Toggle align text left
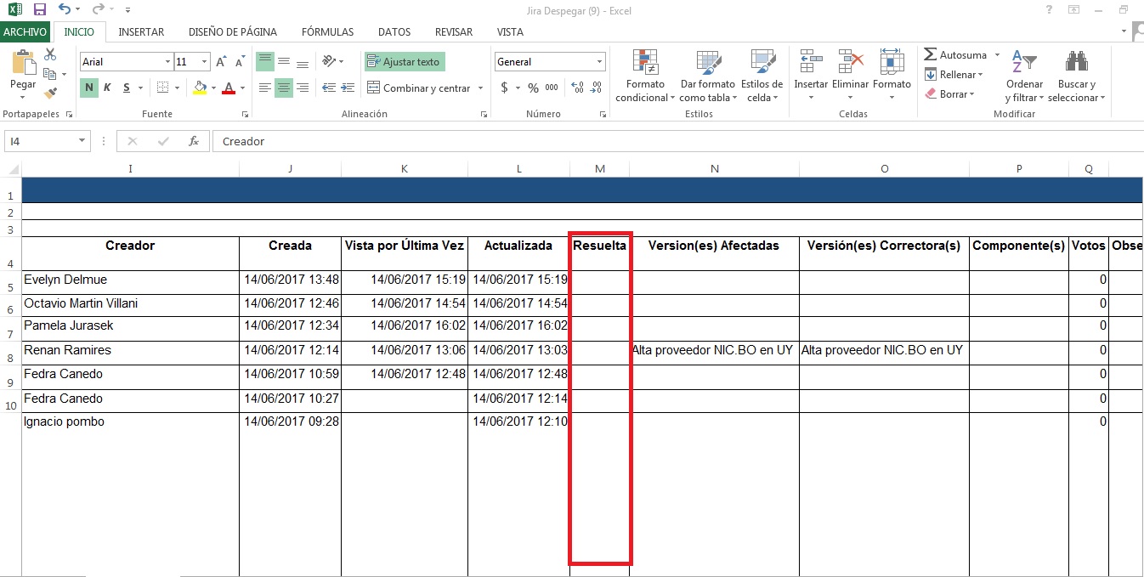The image size is (1144, 577). (265, 88)
